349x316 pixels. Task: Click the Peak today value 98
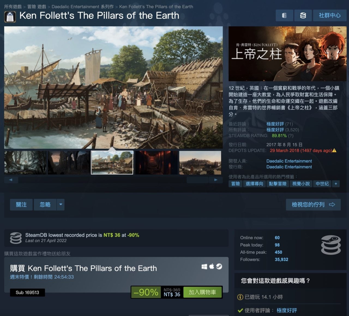277,245
